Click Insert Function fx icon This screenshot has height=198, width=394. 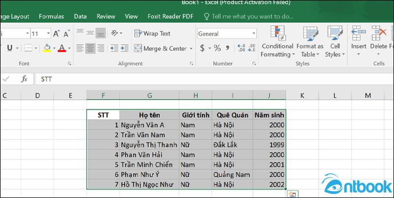24,79
